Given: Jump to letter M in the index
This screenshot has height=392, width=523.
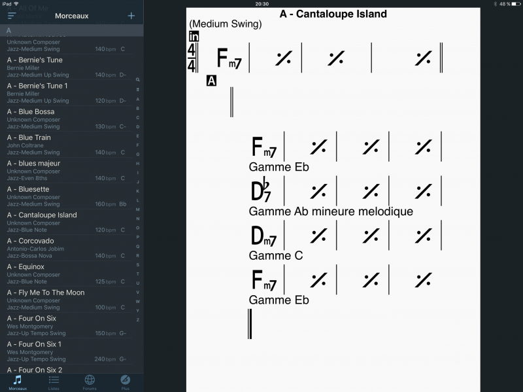Looking at the screenshot, I should pos(138,209).
